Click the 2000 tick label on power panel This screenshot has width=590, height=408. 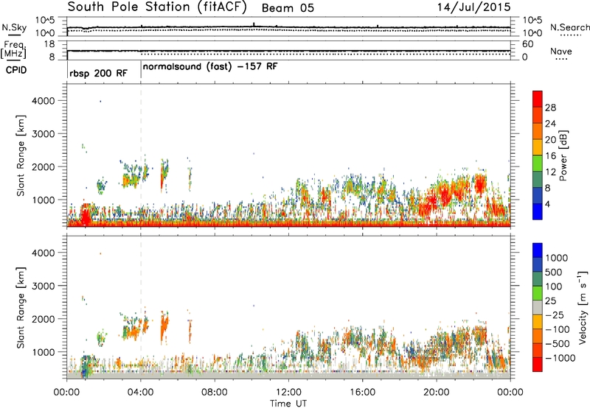point(43,166)
